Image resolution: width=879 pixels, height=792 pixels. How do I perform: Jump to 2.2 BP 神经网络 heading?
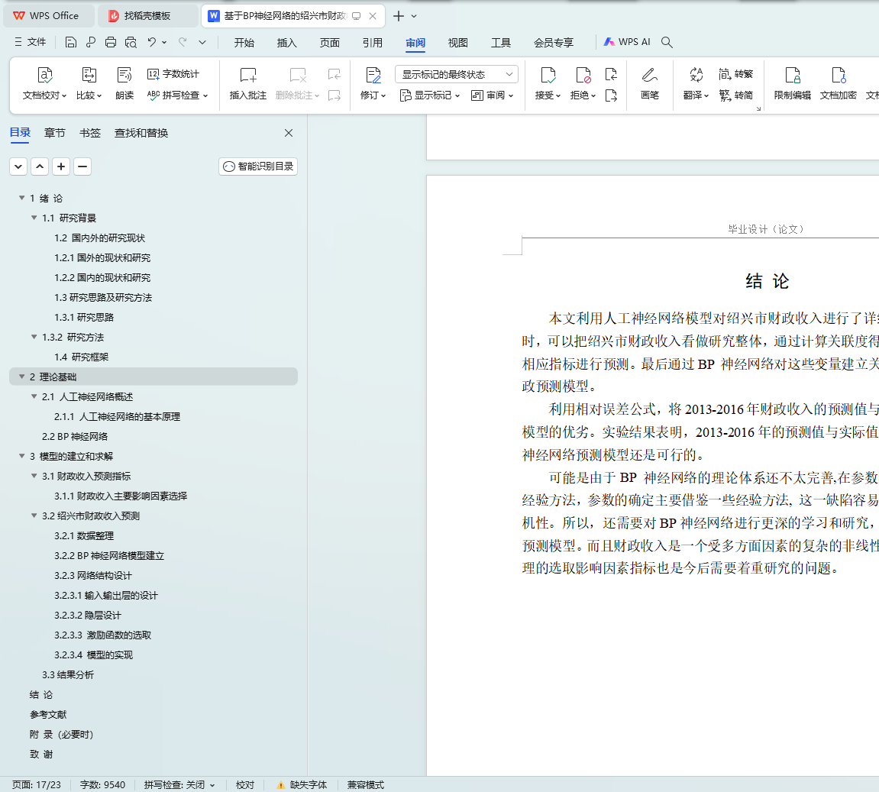(x=75, y=436)
